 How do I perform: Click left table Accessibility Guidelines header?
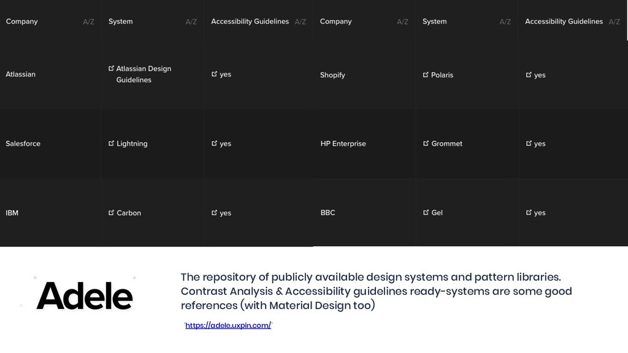[x=250, y=21]
